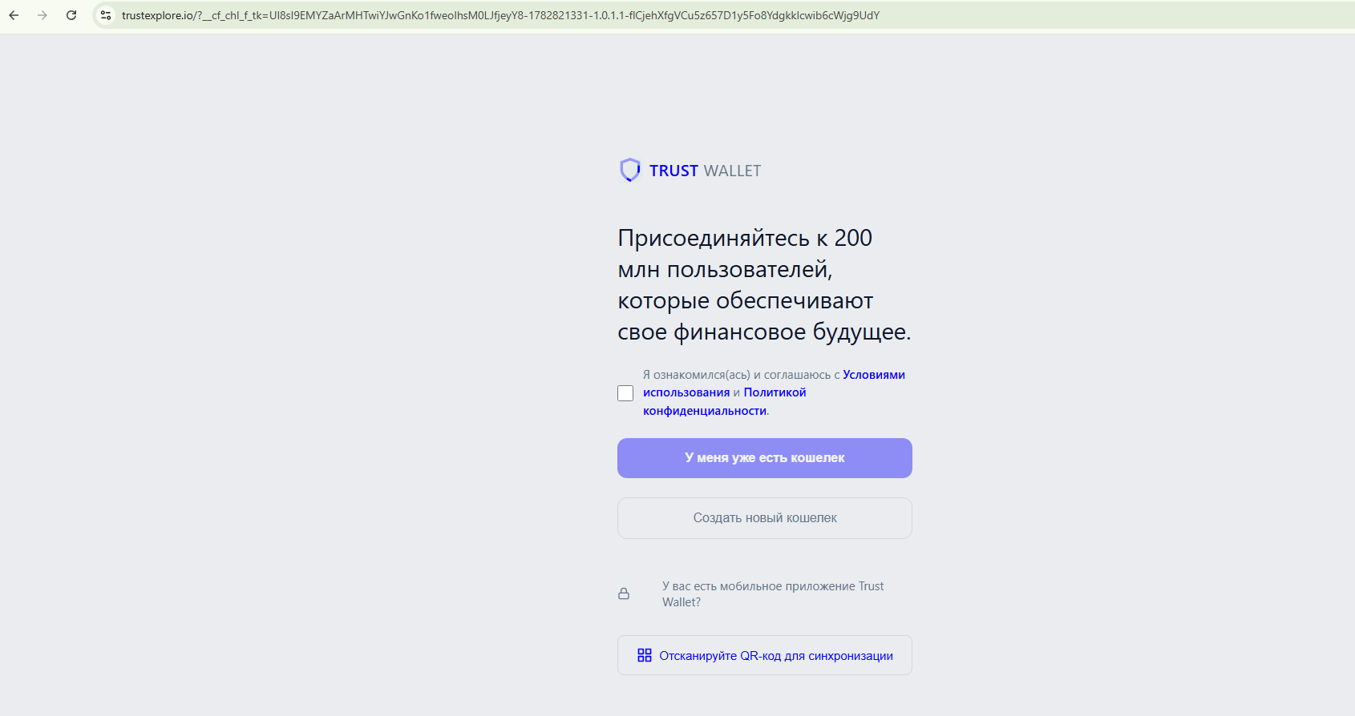The width and height of the screenshot is (1355, 716).
Task: Tick the terms agreement checkbox
Action: click(x=625, y=393)
